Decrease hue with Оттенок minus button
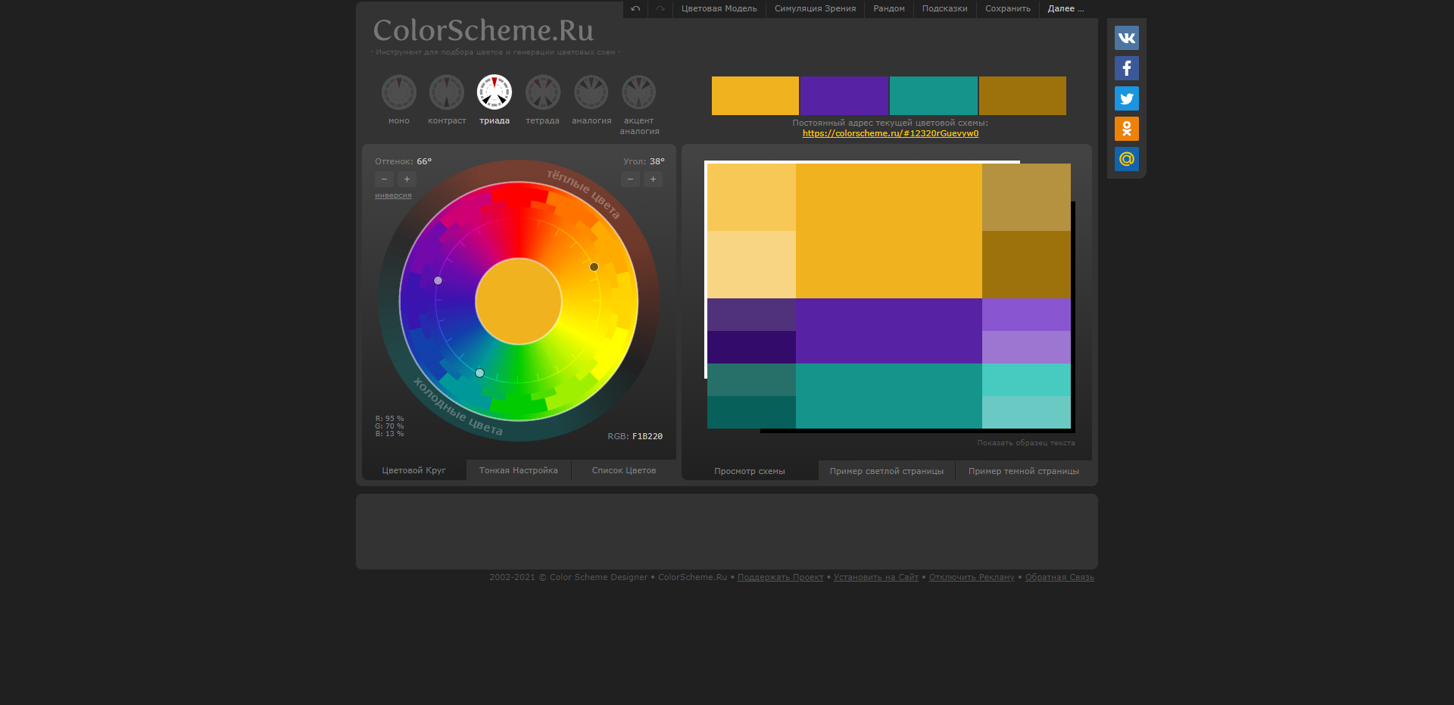 point(385,179)
